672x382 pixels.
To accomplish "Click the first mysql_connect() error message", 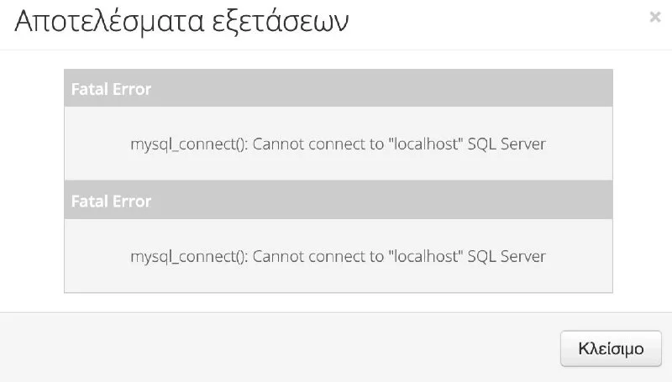I will (x=338, y=144).
